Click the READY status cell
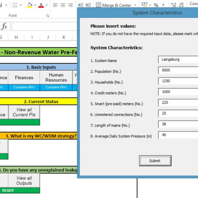This screenshot has height=198, width=198. (20, 190)
